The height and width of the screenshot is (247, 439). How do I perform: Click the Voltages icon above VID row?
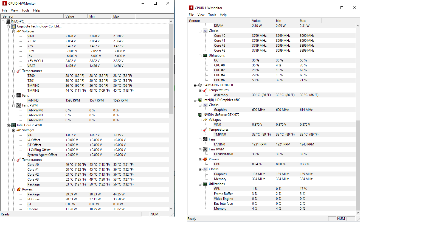click(19, 130)
